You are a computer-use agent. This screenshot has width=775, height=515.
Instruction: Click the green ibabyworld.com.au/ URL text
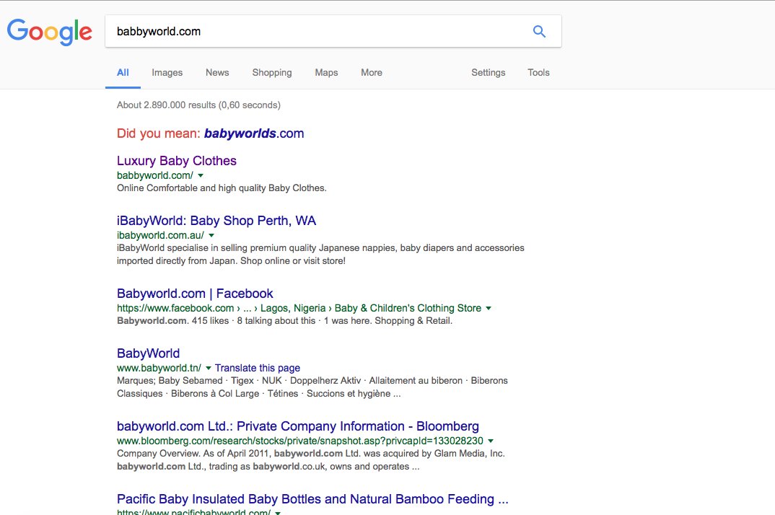coord(160,235)
